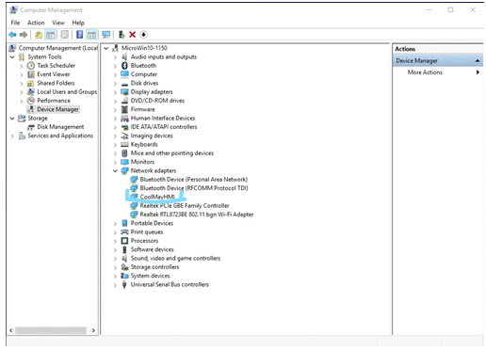Collapse the Storage tree node

[12, 119]
